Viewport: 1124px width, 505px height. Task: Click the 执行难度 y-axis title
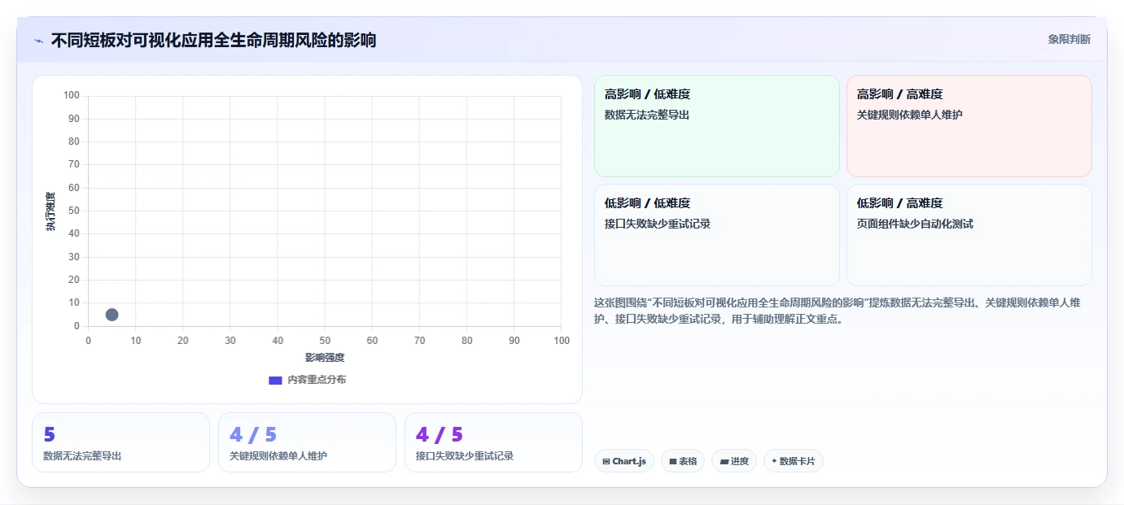click(x=50, y=211)
